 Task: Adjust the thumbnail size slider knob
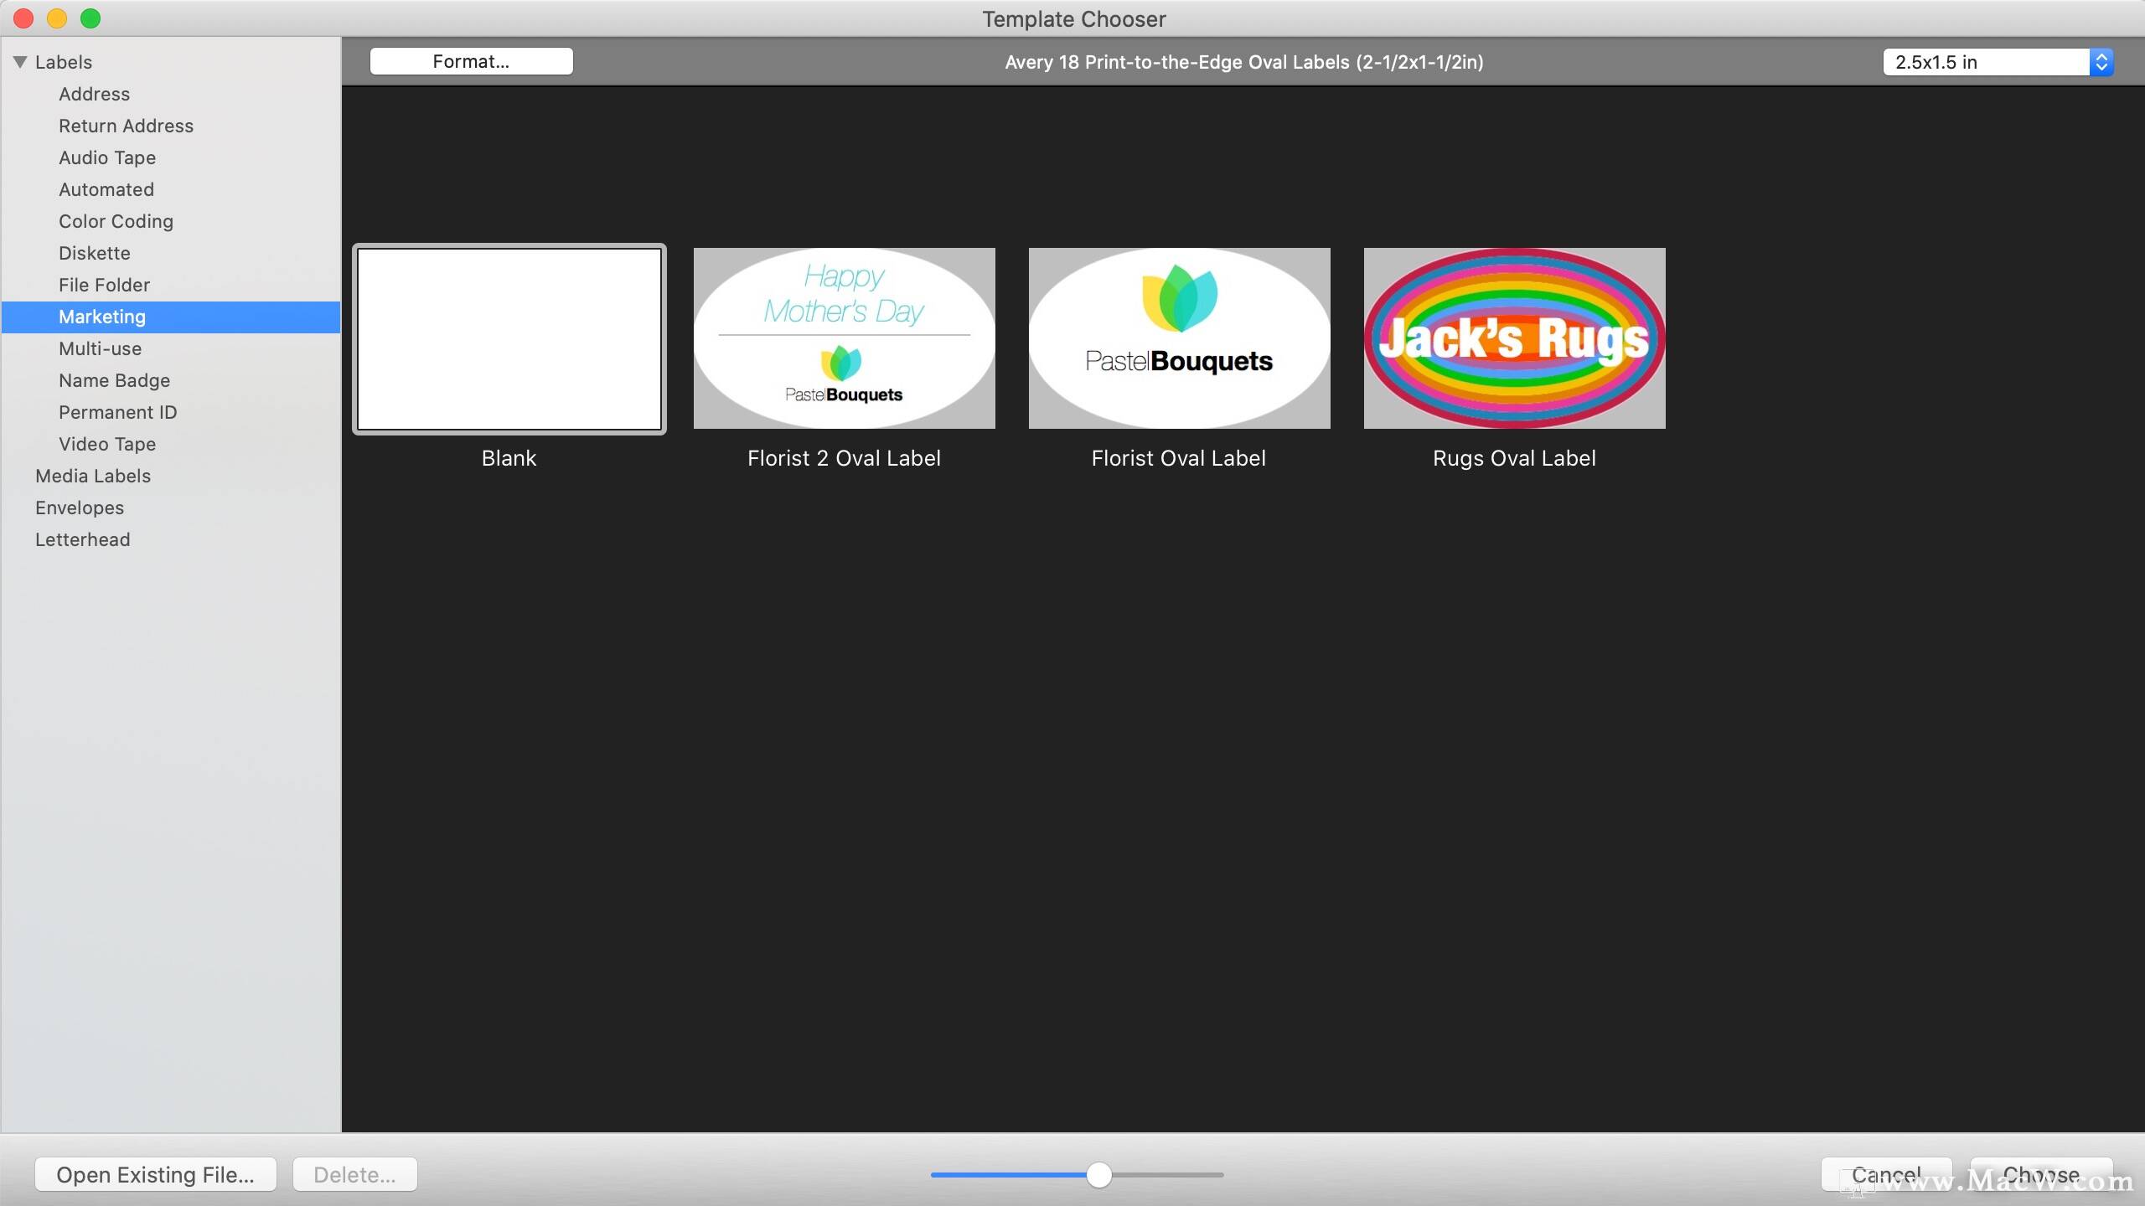point(1099,1175)
